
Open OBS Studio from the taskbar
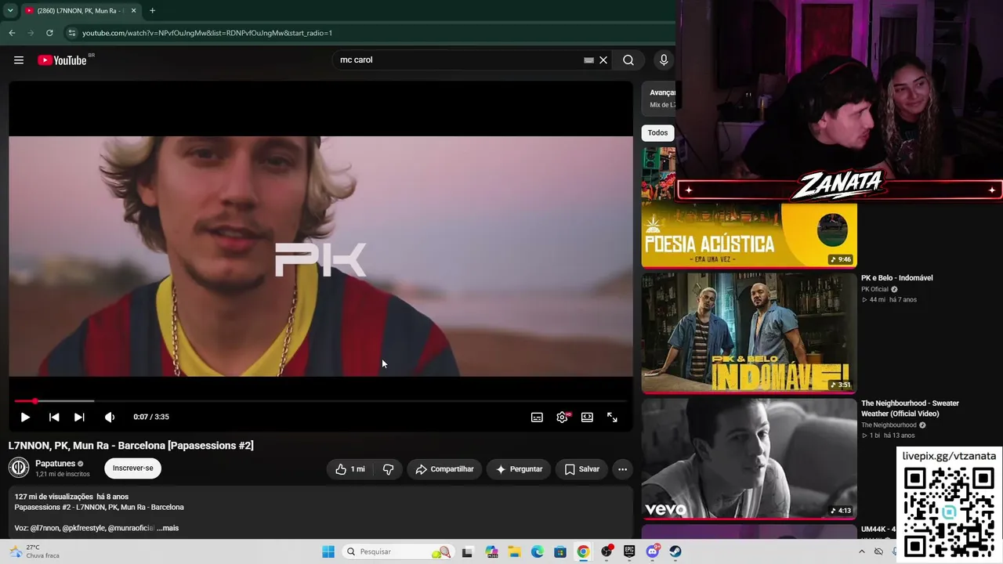(x=607, y=551)
